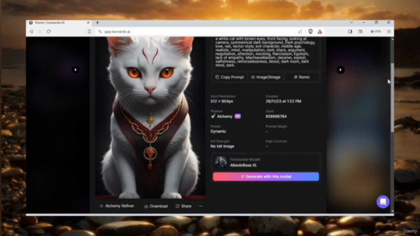Click the page vertical scrollbar

pyautogui.click(x=392, y=98)
